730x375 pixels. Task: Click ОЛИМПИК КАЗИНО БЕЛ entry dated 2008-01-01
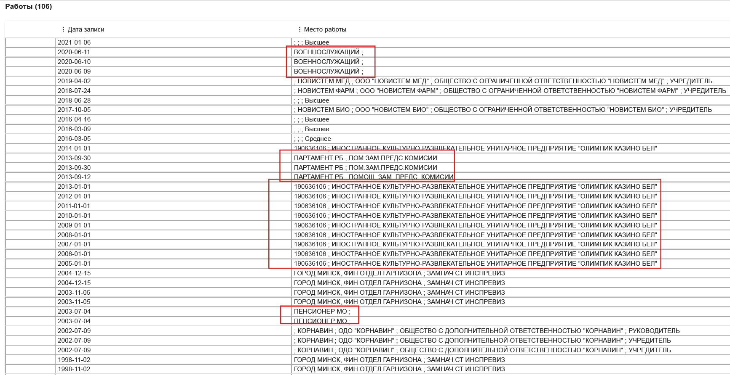point(475,235)
